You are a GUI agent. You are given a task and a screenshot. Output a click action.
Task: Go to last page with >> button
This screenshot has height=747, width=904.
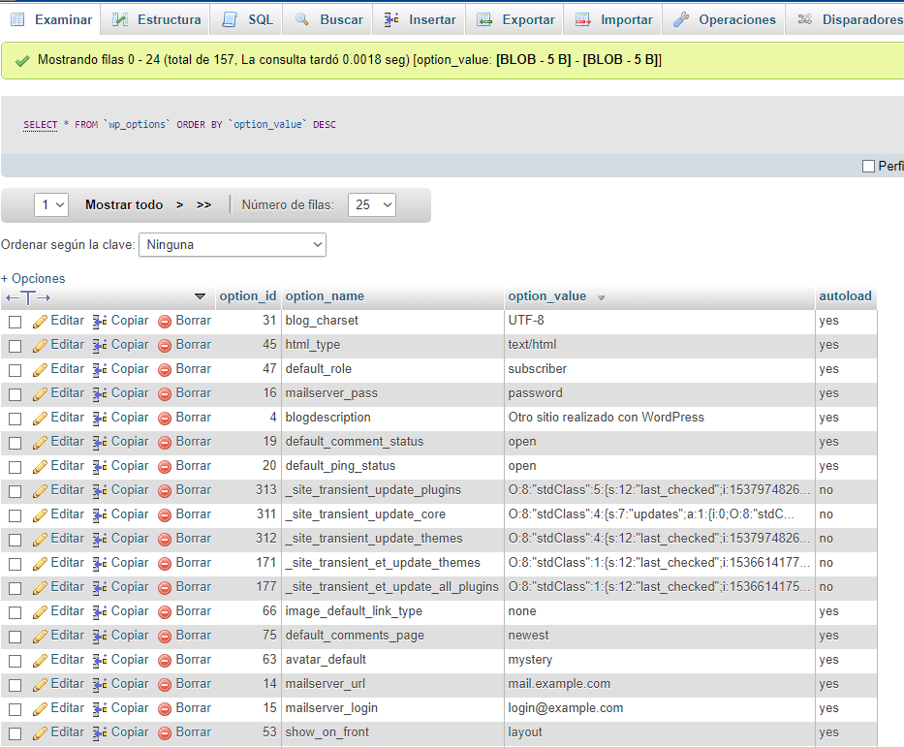(203, 204)
